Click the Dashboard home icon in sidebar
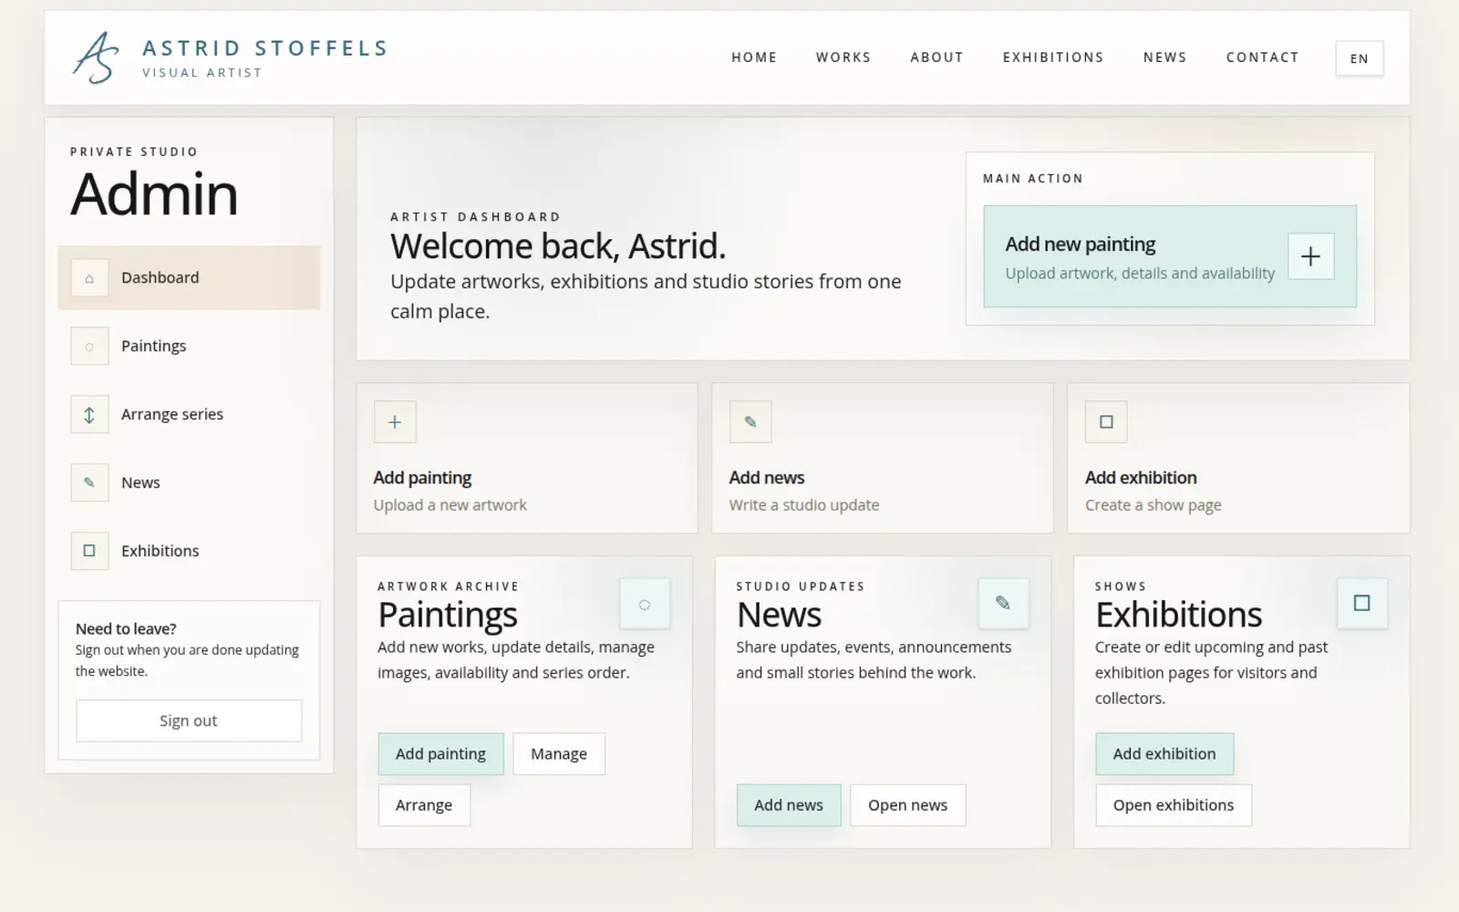Screen dimensions: 1459x912 (x=89, y=278)
